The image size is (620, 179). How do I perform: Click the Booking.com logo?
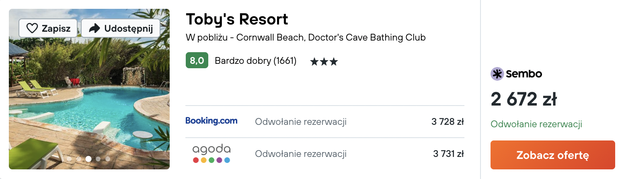tap(211, 121)
